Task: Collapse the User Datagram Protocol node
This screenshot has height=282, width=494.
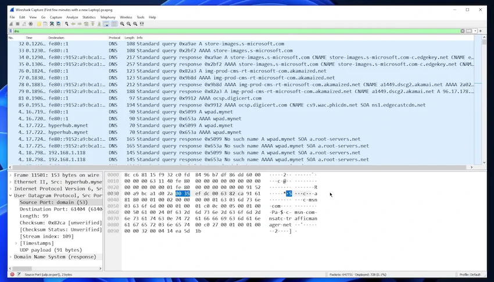Action: pyautogui.click(x=10, y=195)
